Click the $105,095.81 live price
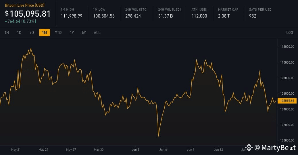 coord(28,14)
